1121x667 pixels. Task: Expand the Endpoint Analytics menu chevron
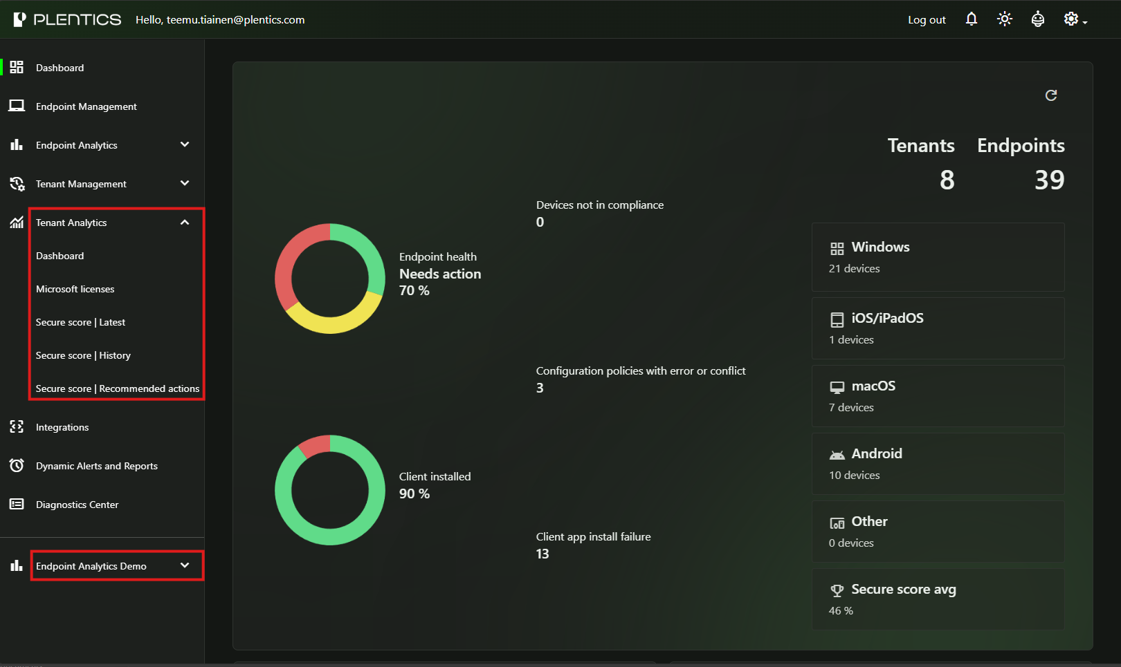(x=185, y=144)
